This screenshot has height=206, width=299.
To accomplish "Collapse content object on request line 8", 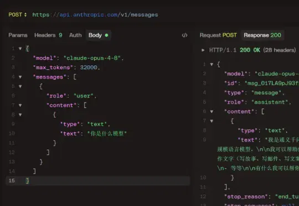I will (x=20, y=115).
